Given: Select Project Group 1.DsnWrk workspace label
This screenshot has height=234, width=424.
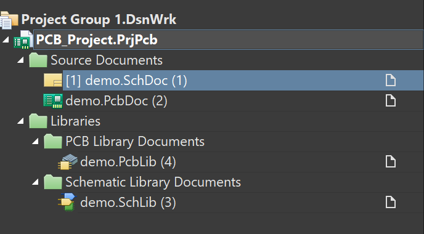Looking at the screenshot, I should coord(99,20).
